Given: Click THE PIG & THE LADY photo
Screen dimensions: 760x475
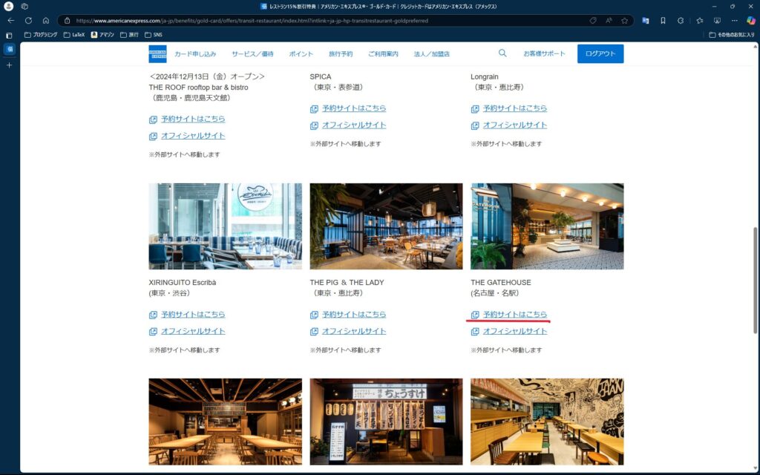Looking at the screenshot, I should pyautogui.click(x=386, y=226).
